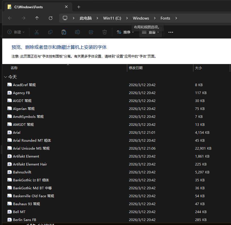The width and height of the screenshot is (231, 225).
Task: Sort by 修改日期 column header
Action: pos(136,68)
